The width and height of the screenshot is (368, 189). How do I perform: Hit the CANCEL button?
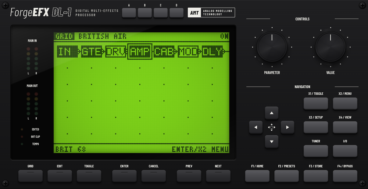pyautogui.click(x=154, y=176)
